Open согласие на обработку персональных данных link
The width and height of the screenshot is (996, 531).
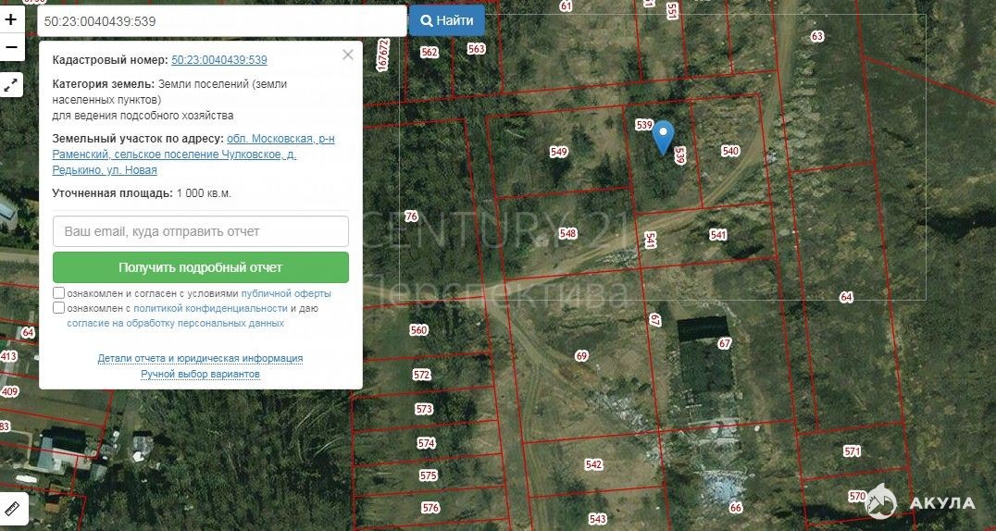click(175, 324)
